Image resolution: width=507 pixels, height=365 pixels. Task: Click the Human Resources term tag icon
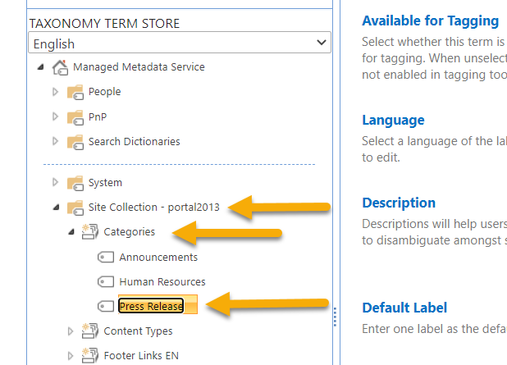[106, 282]
